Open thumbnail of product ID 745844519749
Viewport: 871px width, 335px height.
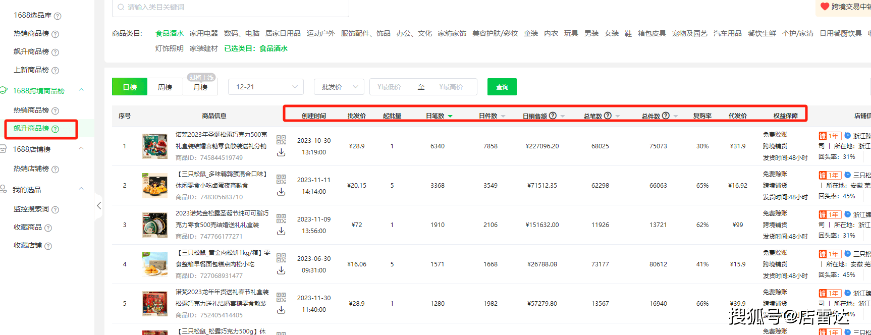tap(155, 146)
